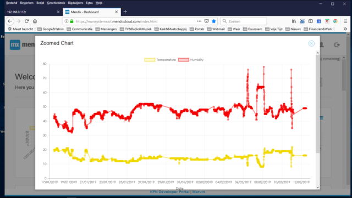
Task: Save page to Pocket icon
Action: point(207,21)
